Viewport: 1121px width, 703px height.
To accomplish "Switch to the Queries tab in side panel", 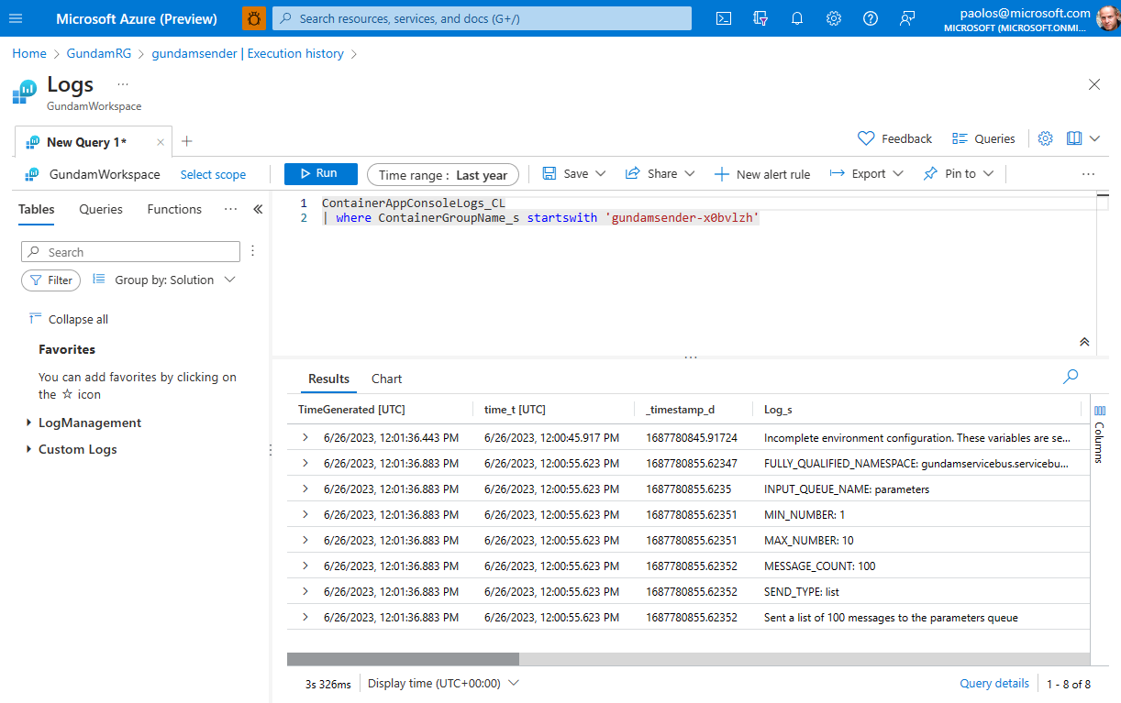I will [x=101, y=209].
